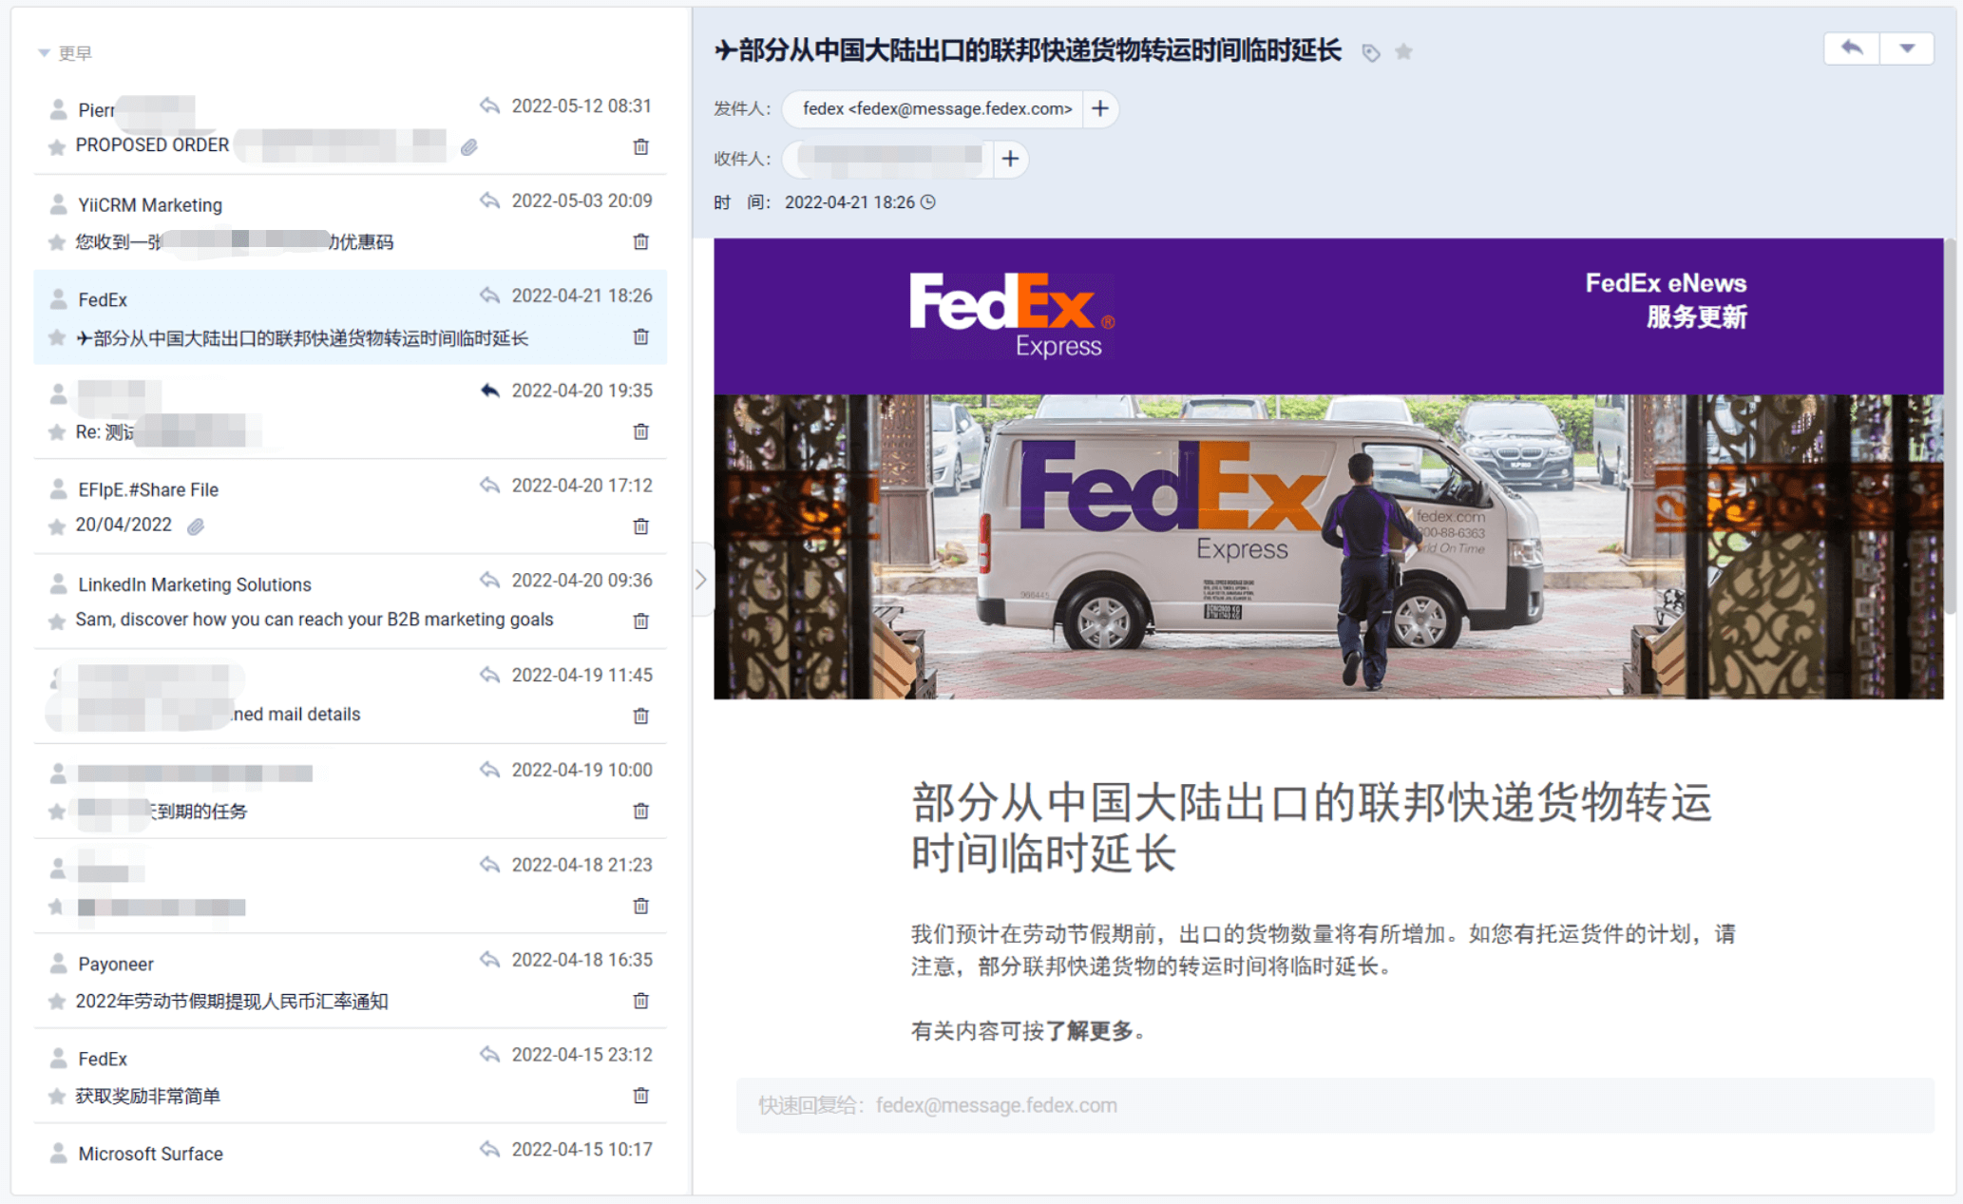Star the YiiCRM Marketing email

(x=57, y=241)
